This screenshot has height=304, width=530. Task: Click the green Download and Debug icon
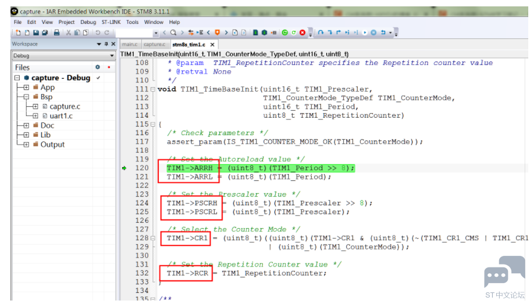click(284, 32)
